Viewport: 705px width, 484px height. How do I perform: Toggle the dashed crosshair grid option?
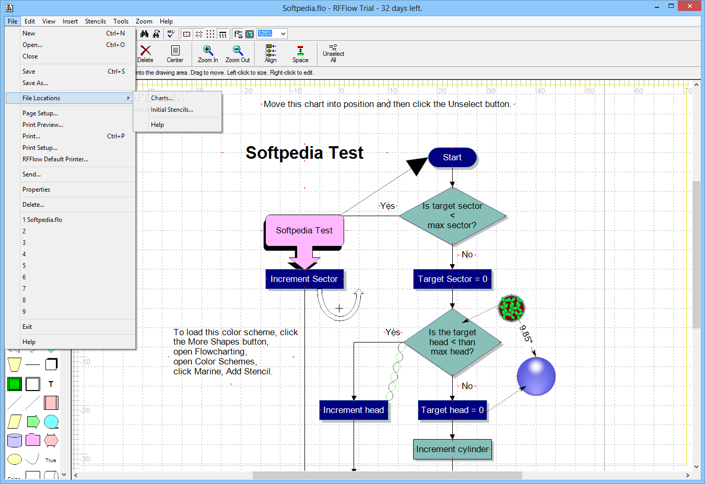click(198, 34)
